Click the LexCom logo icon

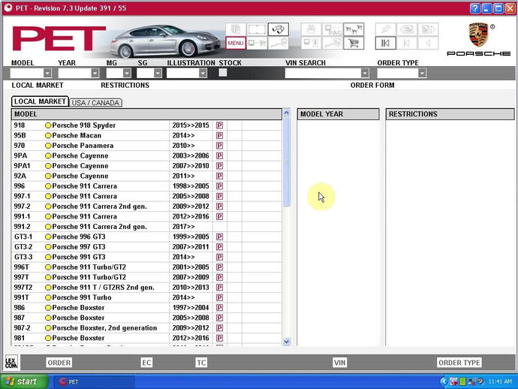[11, 363]
